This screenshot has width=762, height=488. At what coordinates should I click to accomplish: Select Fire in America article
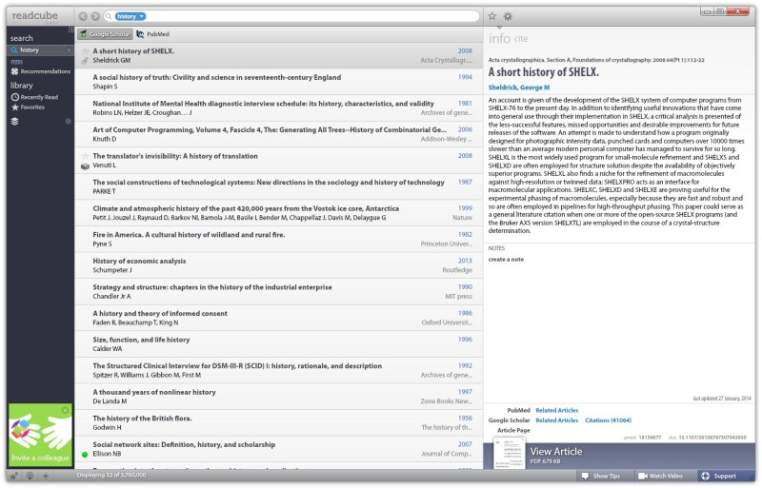point(278,239)
